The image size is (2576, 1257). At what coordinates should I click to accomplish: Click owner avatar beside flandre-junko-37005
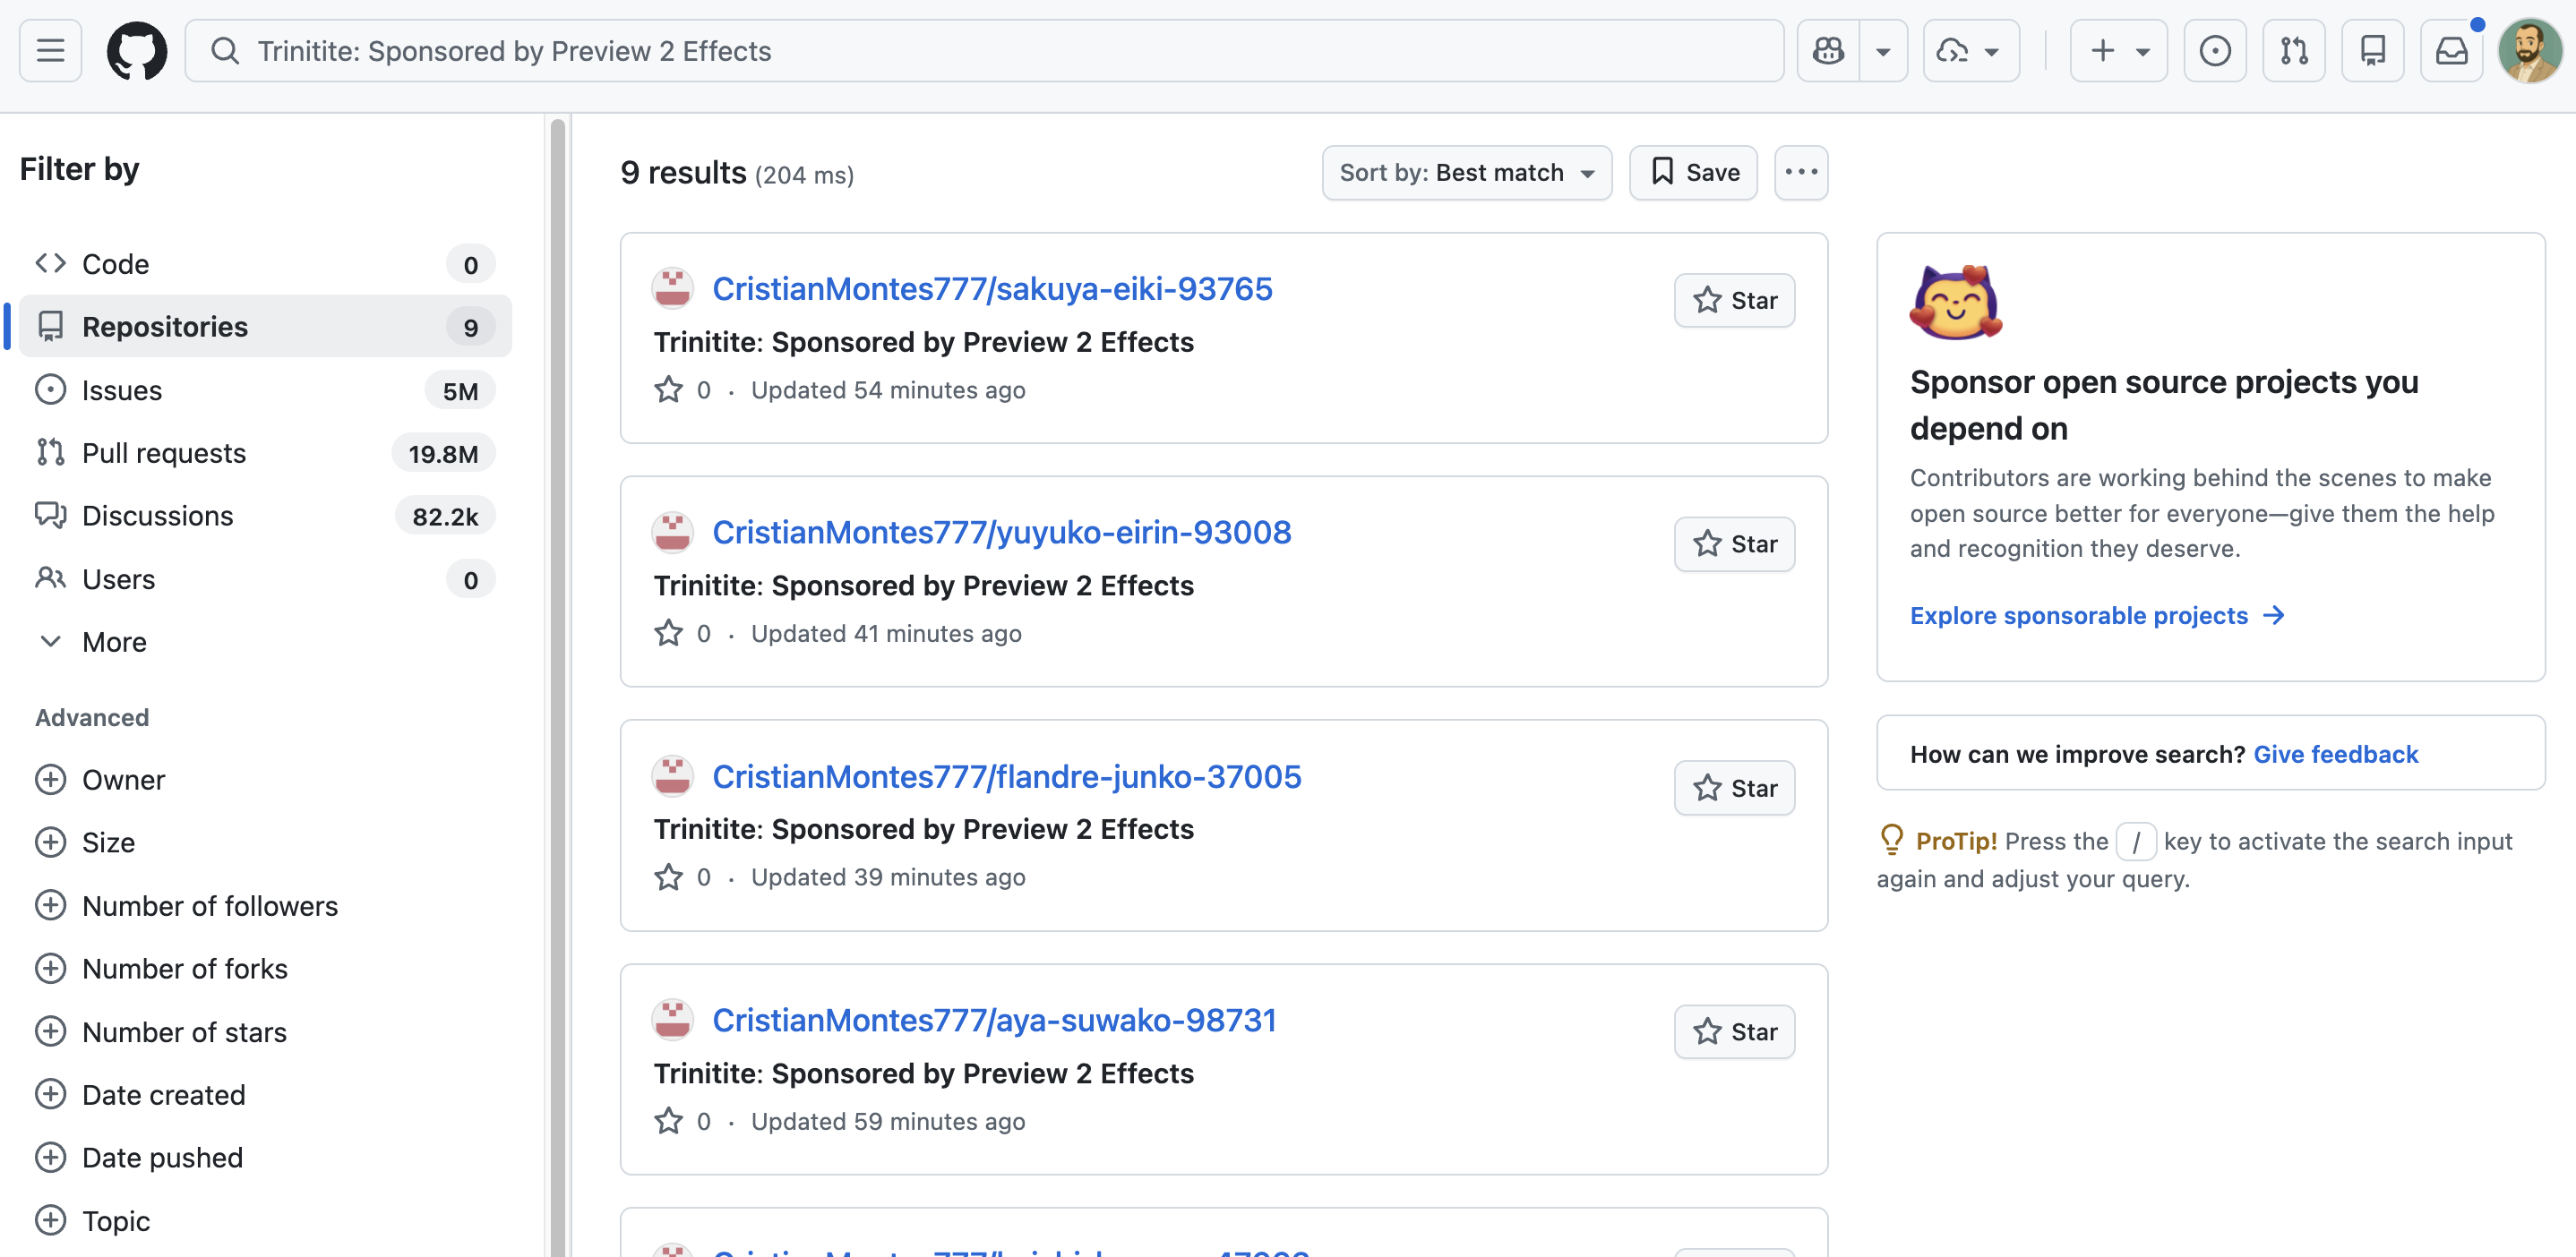click(x=673, y=776)
